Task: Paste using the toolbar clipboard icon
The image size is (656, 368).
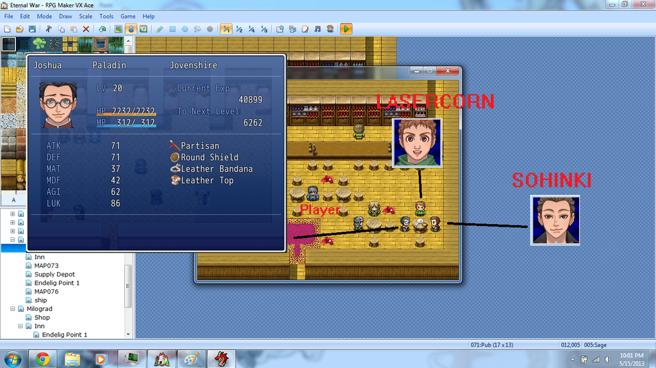Action: (x=74, y=29)
